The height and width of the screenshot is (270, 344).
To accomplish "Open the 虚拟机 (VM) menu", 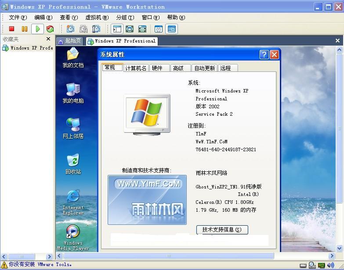I will coord(97,18).
